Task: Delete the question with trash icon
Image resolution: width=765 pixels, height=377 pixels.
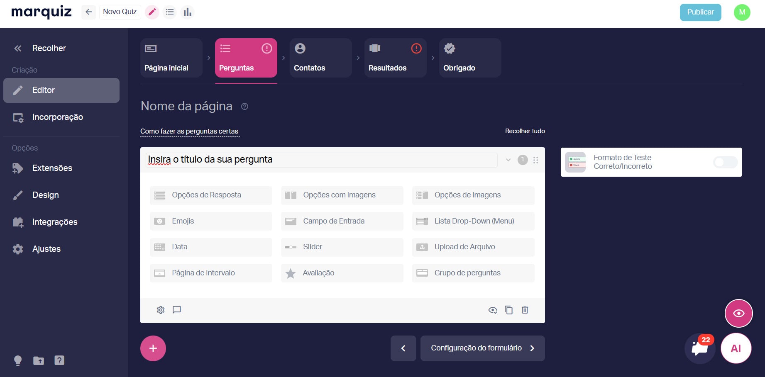Action: click(x=525, y=310)
